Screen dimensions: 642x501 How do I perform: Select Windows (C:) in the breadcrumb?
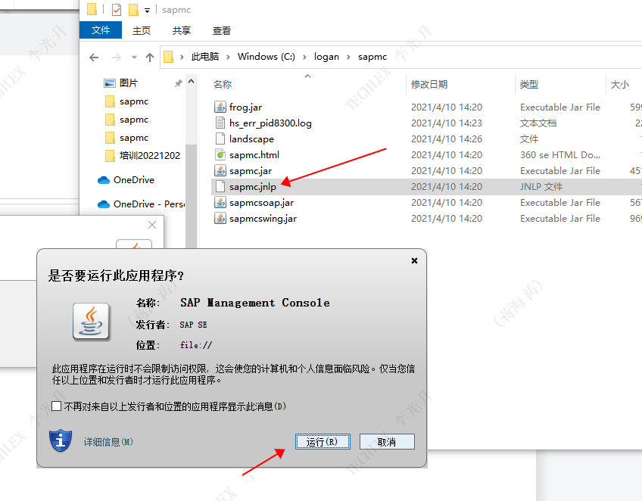coord(266,57)
